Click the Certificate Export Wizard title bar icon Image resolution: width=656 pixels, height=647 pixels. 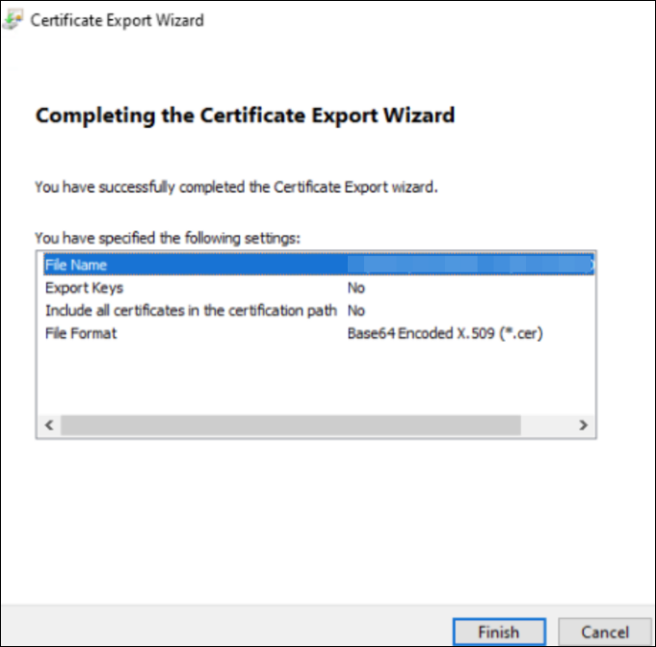[x=14, y=20]
